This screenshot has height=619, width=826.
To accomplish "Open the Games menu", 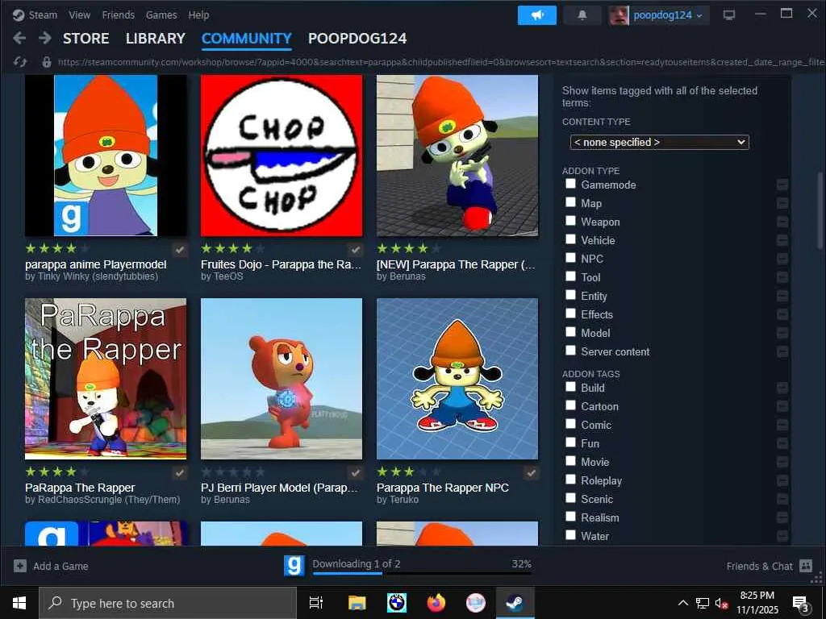I will click(161, 15).
